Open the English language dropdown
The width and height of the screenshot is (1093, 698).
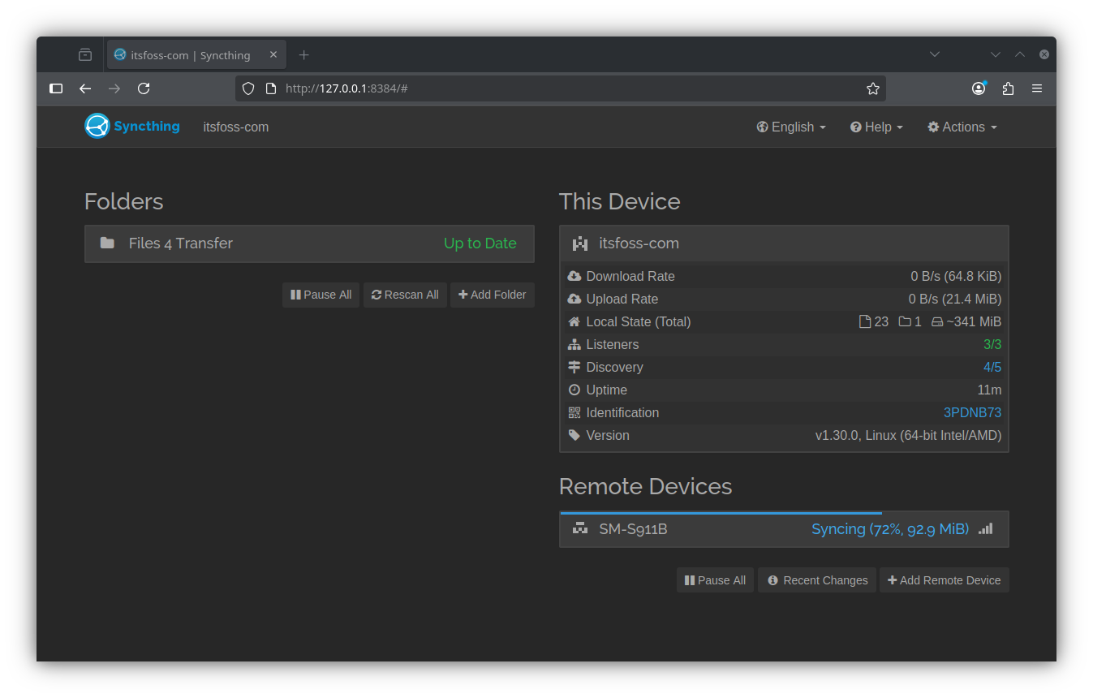pyautogui.click(x=790, y=127)
